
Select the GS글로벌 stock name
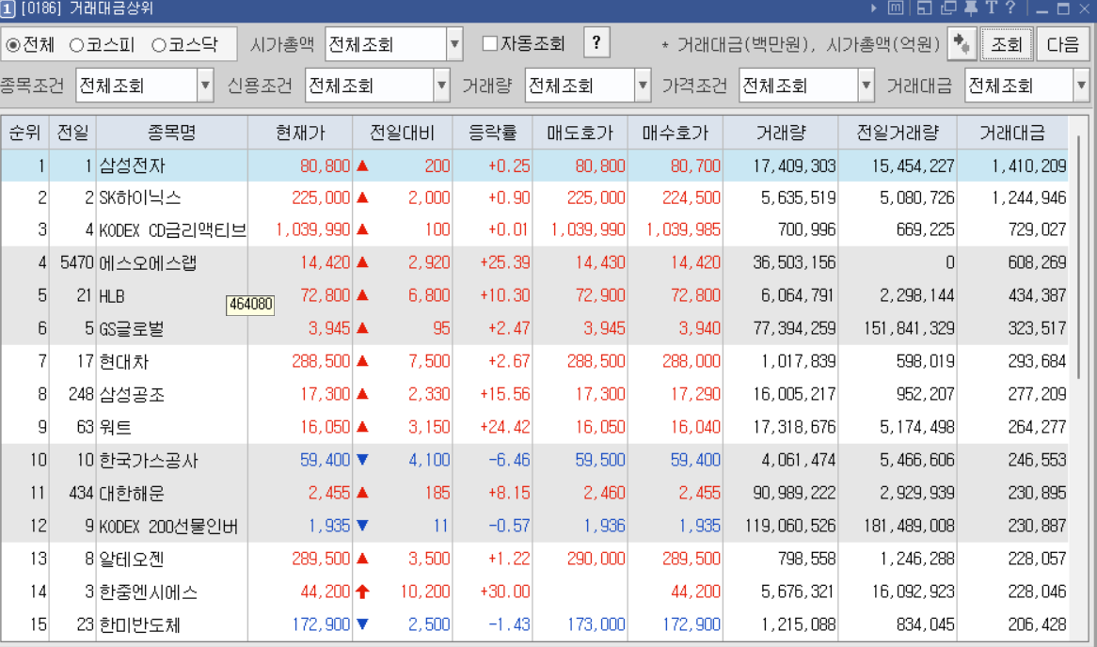click(132, 329)
